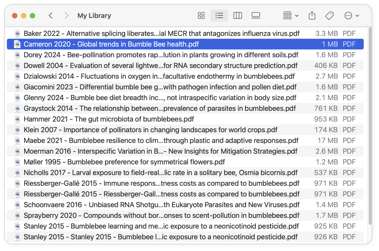Screen dimensions: 379x251
Task: Click the 3.3 MB size value
Action: pyautogui.click(x=326, y=33)
